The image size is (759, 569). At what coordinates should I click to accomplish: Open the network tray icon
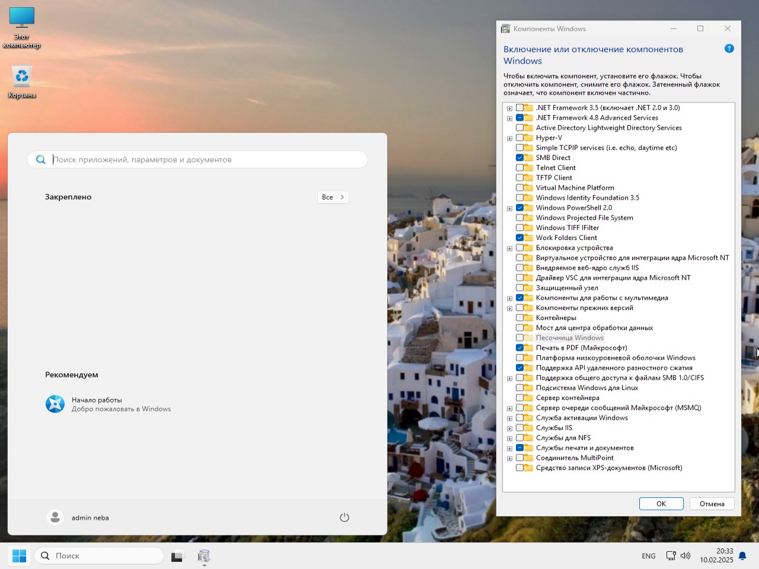pos(671,556)
